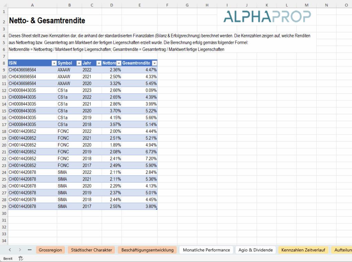Viewport: 352px width, 262px height.
Task: Open the Nettorendite column filter dropdown
Action: click(x=119, y=63)
